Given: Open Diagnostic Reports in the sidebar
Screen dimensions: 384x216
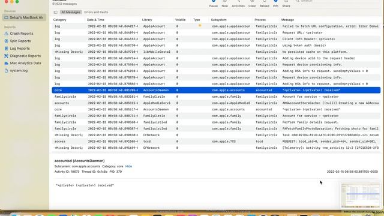Looking at the screenshot, I should pyautogui.click(x=25, y=56).
